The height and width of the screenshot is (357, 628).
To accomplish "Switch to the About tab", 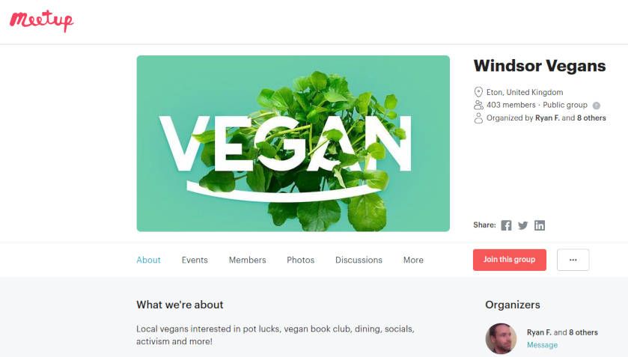I will [149, 260].
